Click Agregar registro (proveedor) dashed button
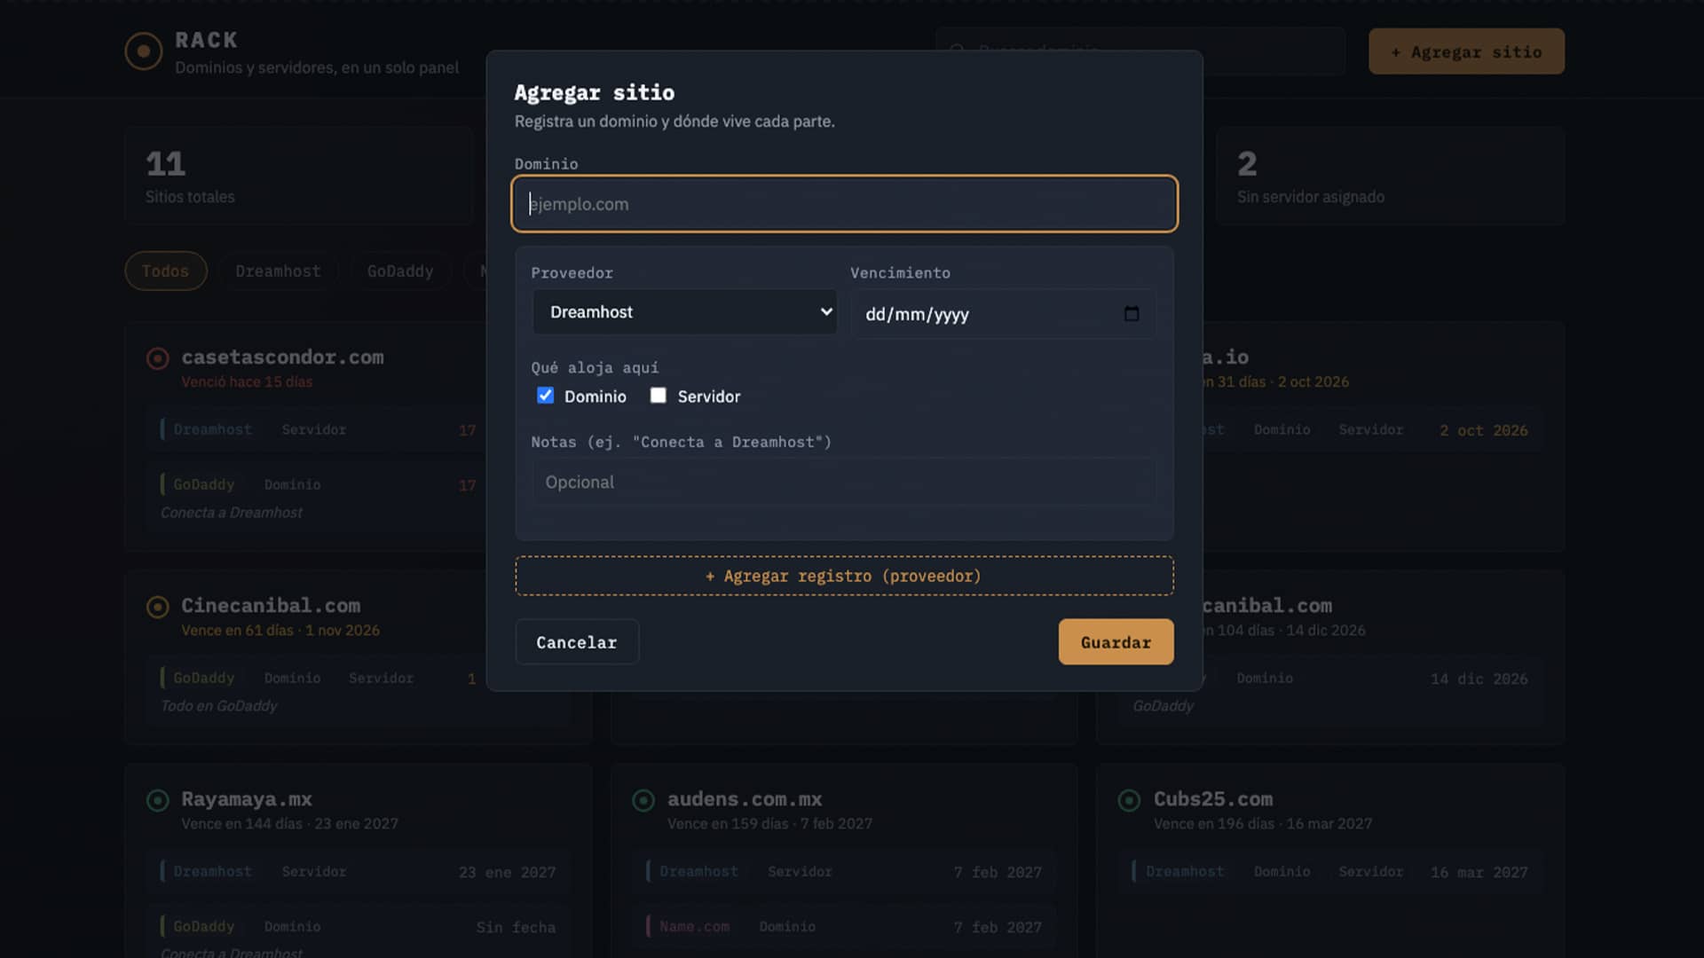Viewport: 1704px width, 958px height. pos(844,576)
